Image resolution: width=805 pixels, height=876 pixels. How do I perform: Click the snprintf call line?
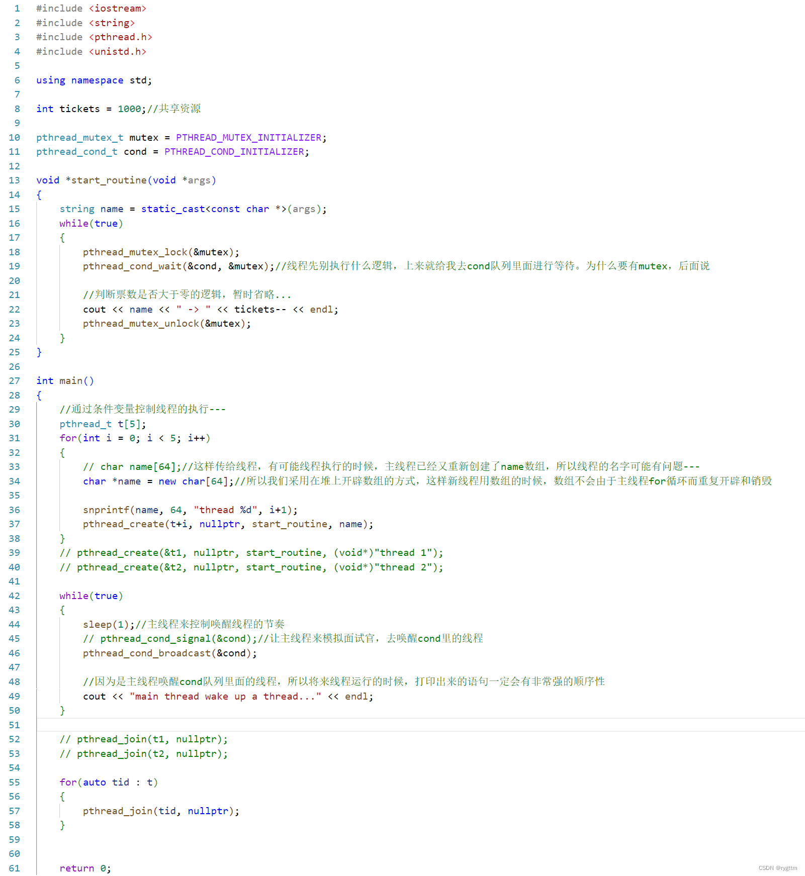[x=190, y=510]
